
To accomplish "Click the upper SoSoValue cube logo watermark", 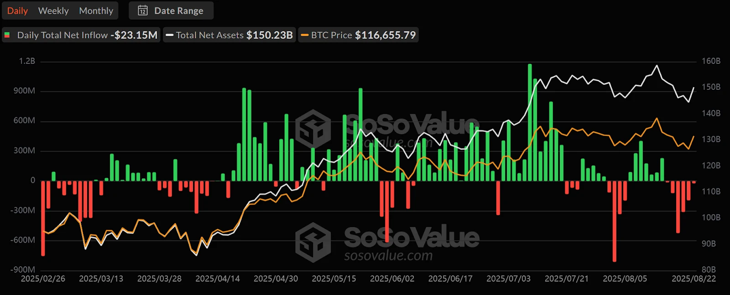I will [313, 129].
